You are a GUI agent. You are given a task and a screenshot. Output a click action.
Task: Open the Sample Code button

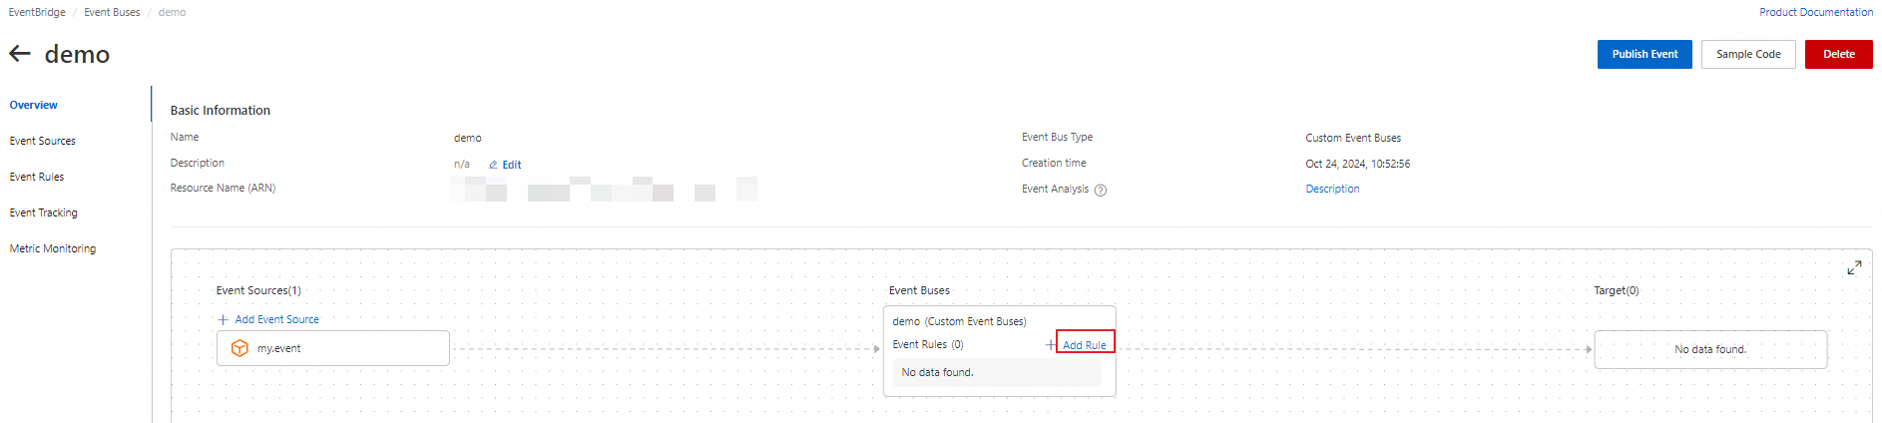tap(1748, 54)
